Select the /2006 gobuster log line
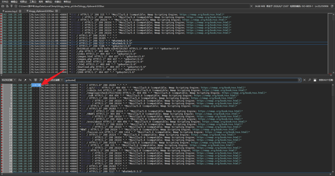This screenshot has width=335, height=176. click(x=165, y=72)
